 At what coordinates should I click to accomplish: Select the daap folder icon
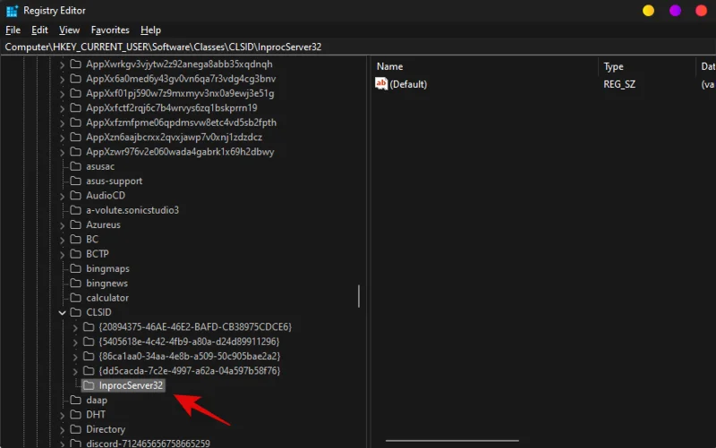point(75,400)
